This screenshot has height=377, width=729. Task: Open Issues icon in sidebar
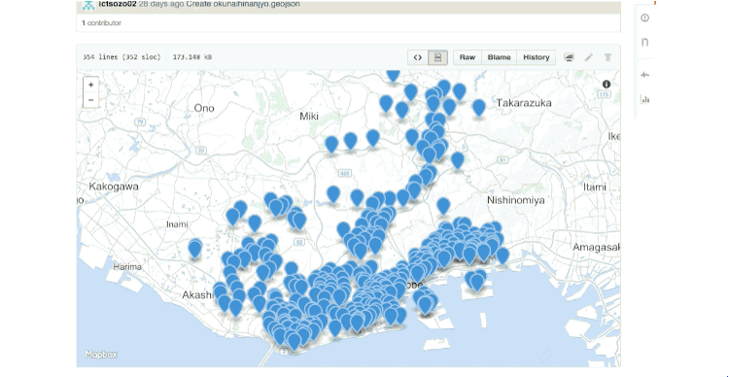point(644,17)
